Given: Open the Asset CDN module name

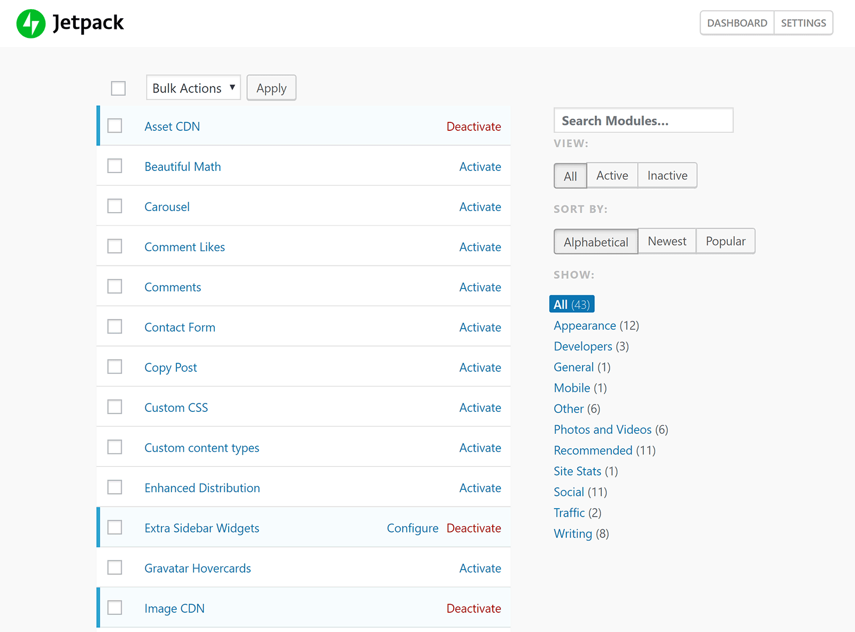Looking at the screenshot, I should 172,127.
